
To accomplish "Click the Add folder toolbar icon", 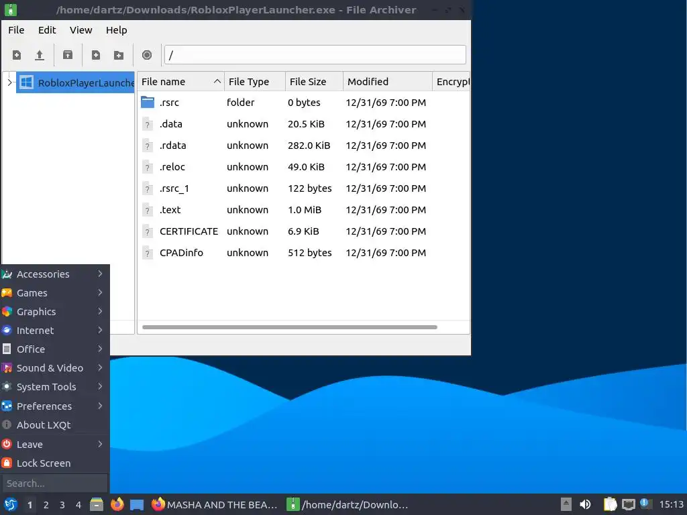I will 118,55.
